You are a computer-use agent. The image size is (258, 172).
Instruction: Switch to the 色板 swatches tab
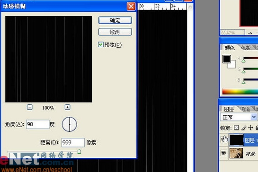(246, 48)
